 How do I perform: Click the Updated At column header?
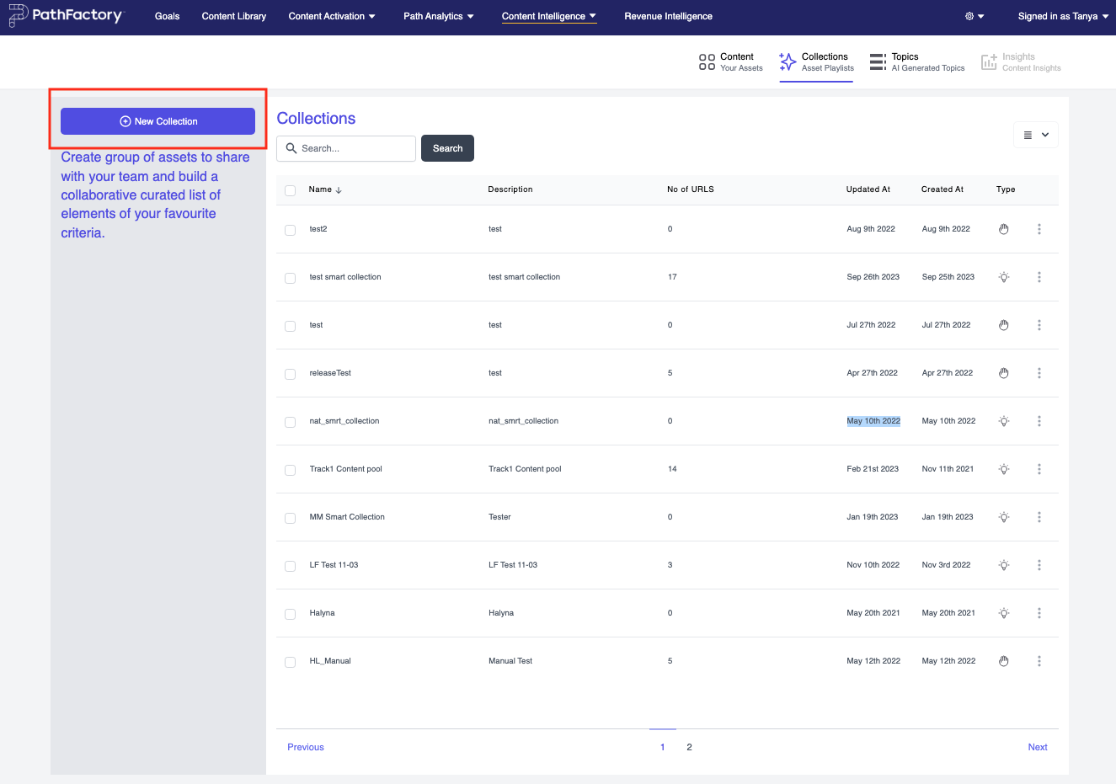pyautogui.click(x=868, y=189)
